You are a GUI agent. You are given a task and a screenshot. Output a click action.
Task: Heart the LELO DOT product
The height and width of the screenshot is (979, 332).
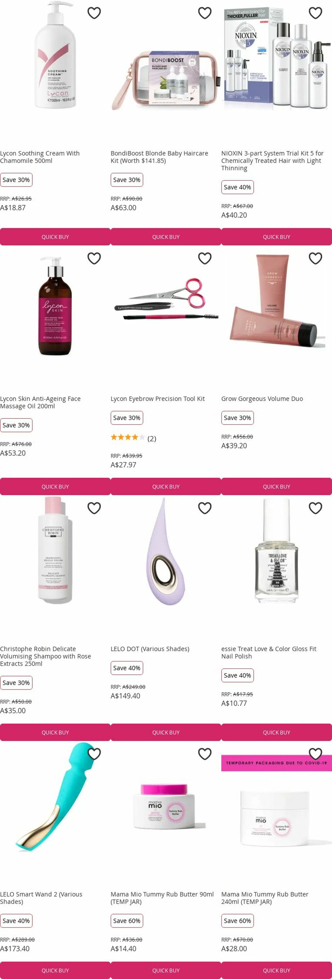205,508
